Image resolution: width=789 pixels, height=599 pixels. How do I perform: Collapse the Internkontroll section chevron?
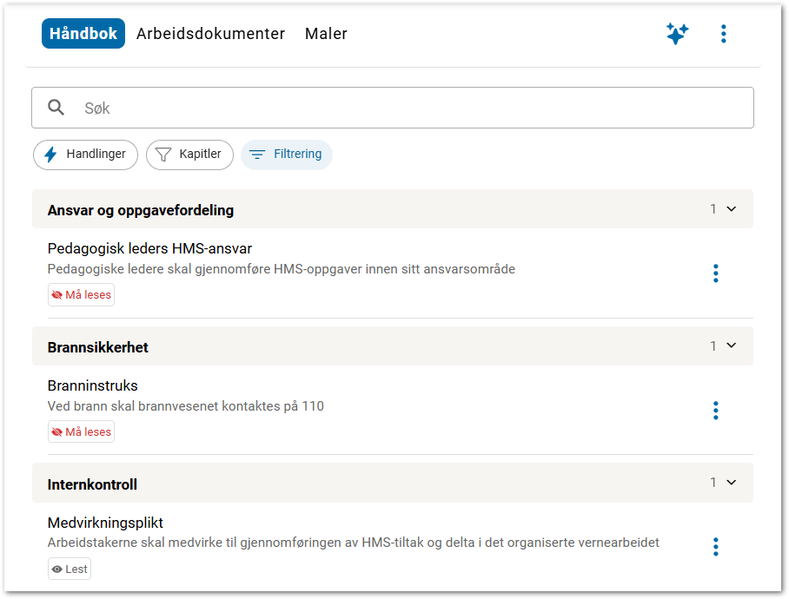point(731,483)
